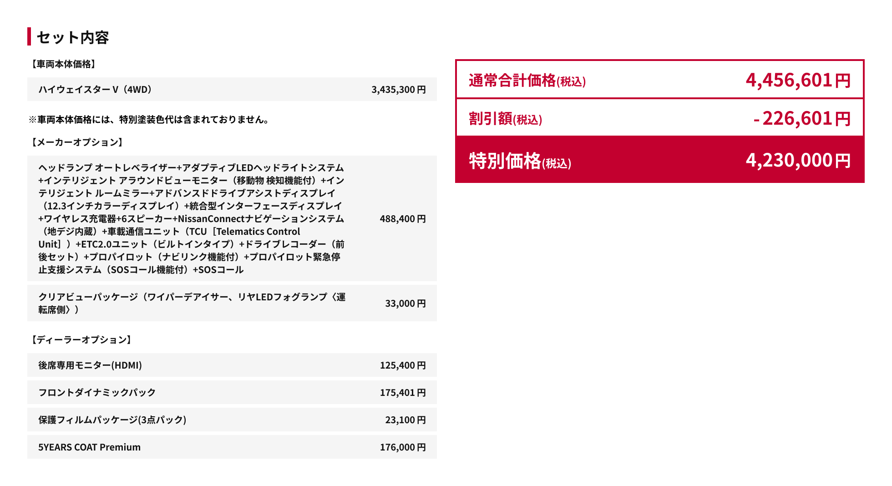Select the headlamp auto levelizer option description
Image resolution: width=892 pixels, height=486 pixels.
click(191, 218)
